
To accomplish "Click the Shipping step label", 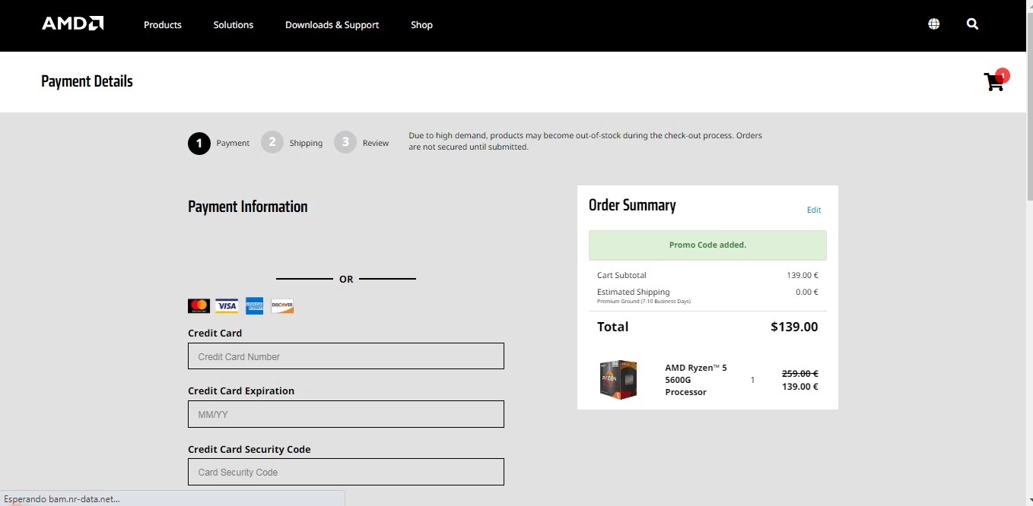I will pyautogui.click(x=306, y=143).
